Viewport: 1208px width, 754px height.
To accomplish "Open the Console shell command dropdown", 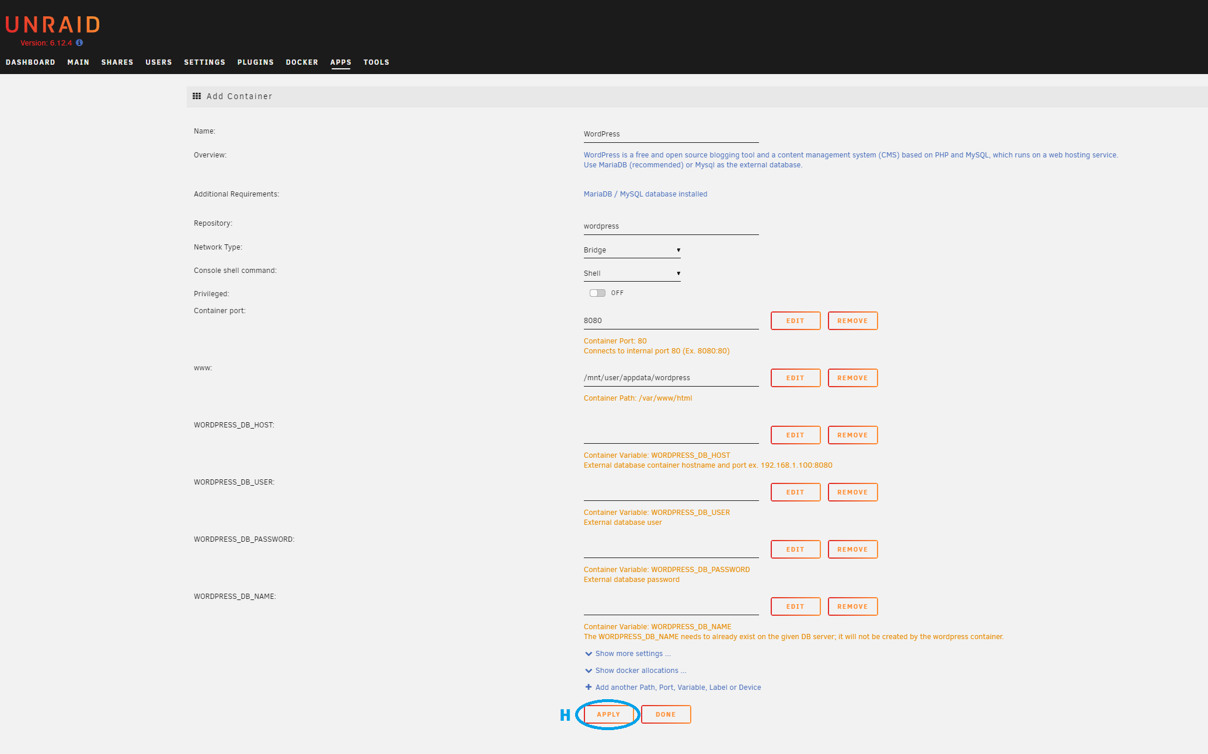I will (x=632, y=273).
